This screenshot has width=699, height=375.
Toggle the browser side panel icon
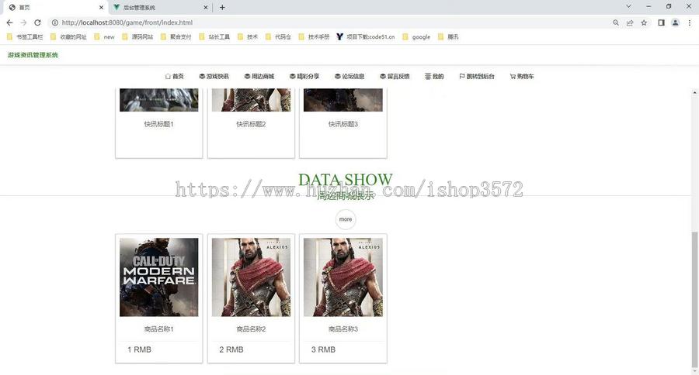click(662, 22)
